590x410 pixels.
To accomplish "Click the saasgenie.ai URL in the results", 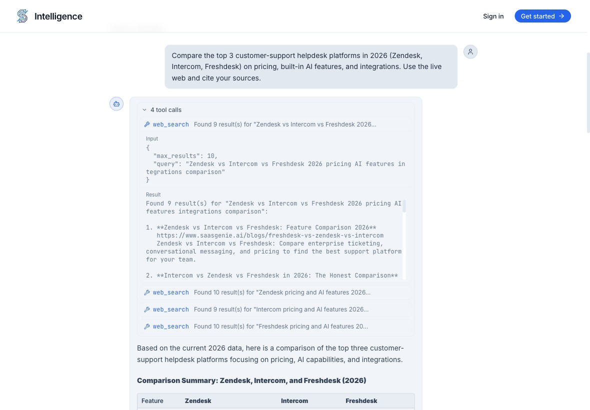I will click(x=270, y=235).
